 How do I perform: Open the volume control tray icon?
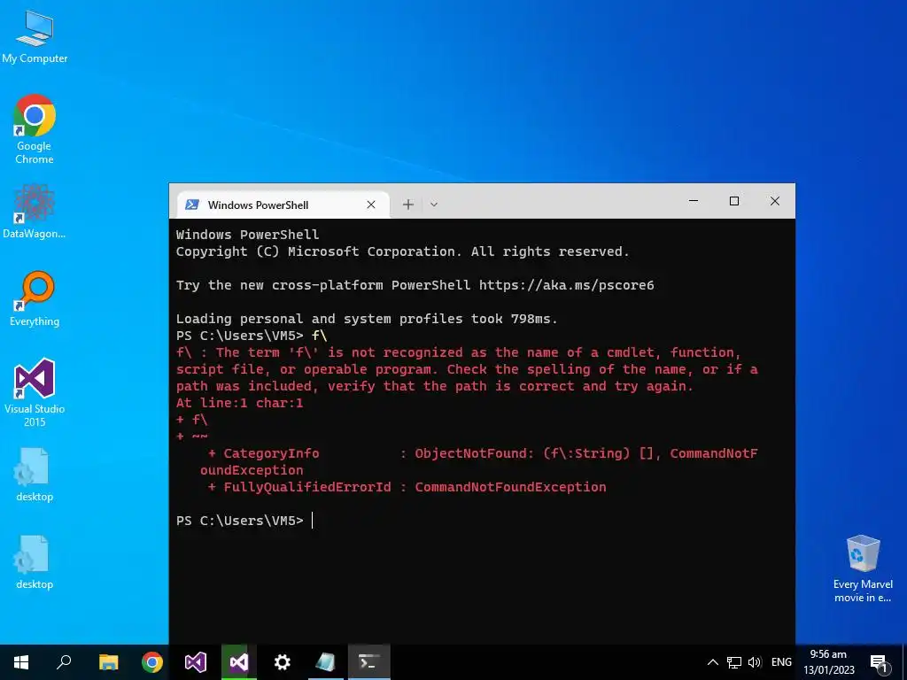pyautogui.click(x=754, y=662)
